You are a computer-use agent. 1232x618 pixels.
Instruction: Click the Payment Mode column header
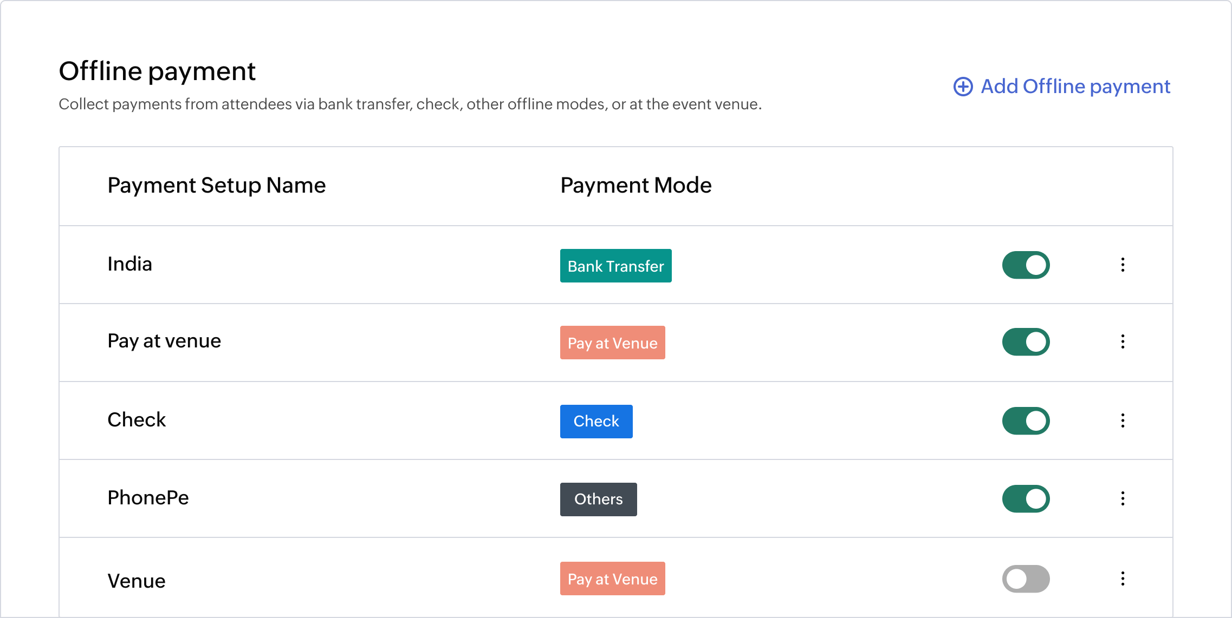click(636, 186)
